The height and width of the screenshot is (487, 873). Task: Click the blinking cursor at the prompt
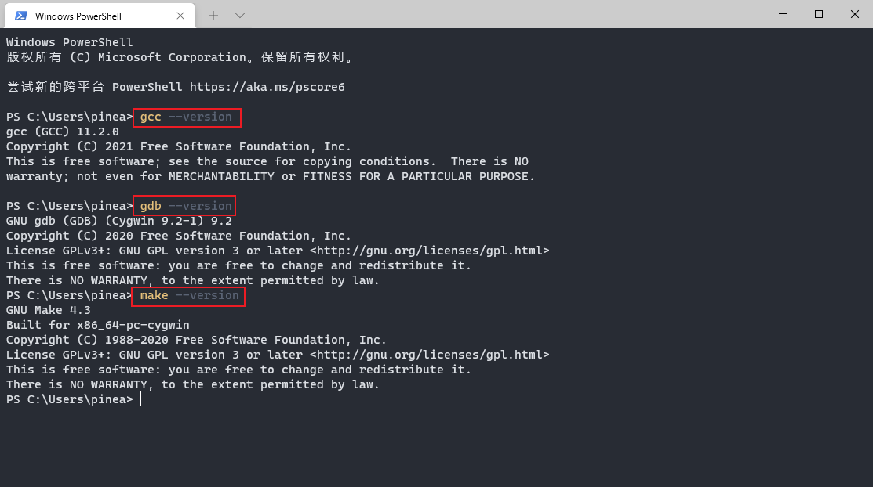[x=142, y=399]
